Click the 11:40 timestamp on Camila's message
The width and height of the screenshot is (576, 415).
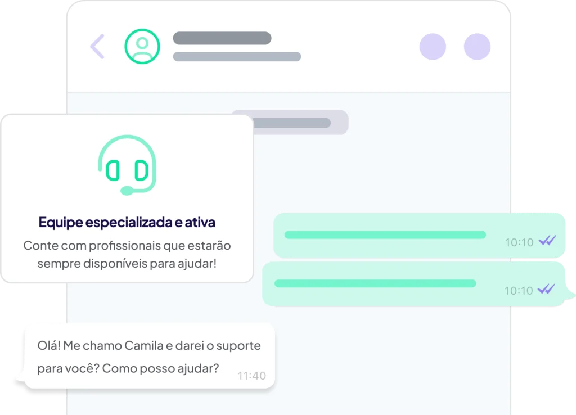pyautogui.click(x=251, y=376)
